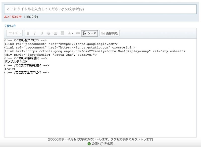Toggle bold formatting button

pos(28,33)
